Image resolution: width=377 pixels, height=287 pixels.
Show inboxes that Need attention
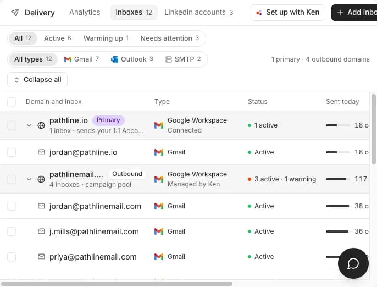pyautogui.click(x=169, y=38)
